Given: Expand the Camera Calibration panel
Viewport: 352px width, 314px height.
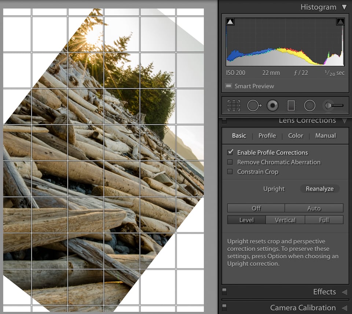Looking at the screenshot, I should (x=345, y=308).
